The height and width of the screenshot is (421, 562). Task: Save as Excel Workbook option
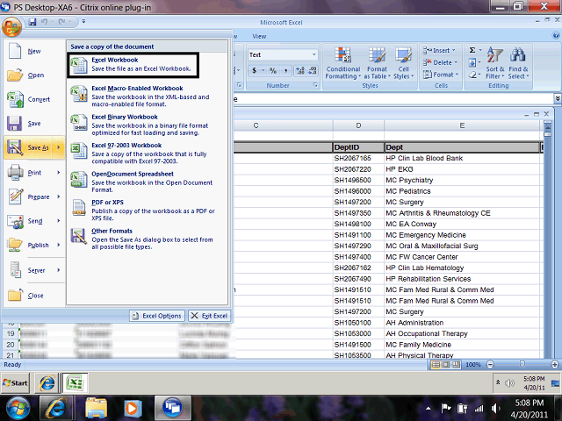[133, 64]
